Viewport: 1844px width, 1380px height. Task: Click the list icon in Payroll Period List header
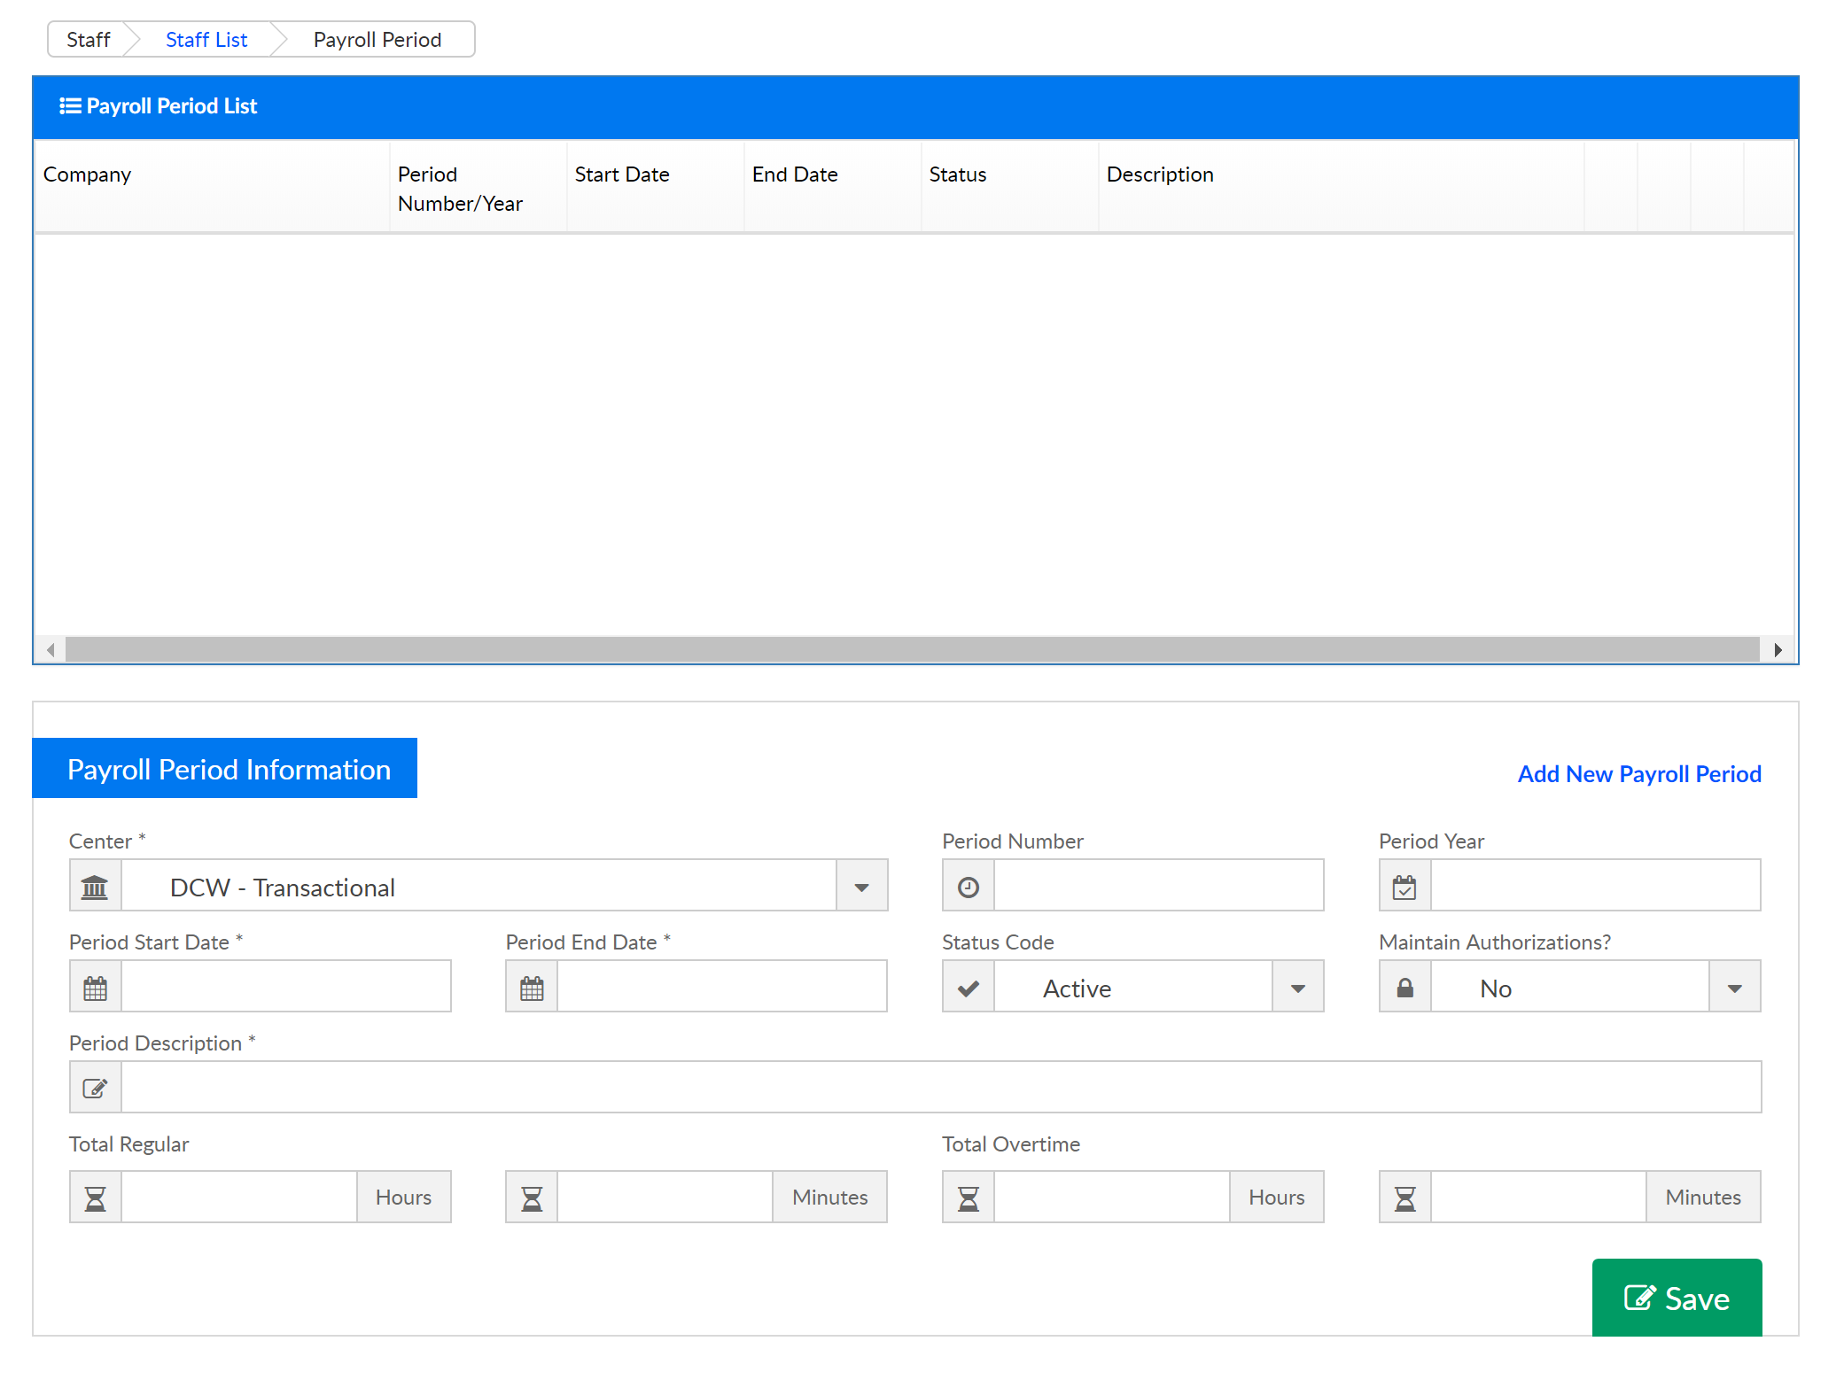pyautogui.click(x=70, y=106)
